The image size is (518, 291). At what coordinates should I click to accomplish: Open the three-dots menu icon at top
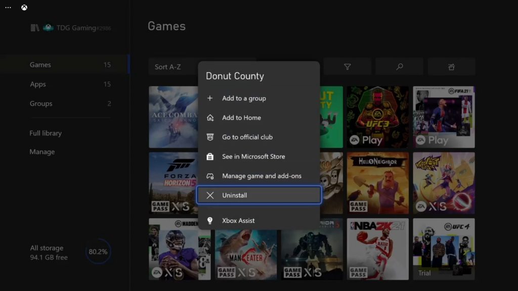click(x=8, y=7)
